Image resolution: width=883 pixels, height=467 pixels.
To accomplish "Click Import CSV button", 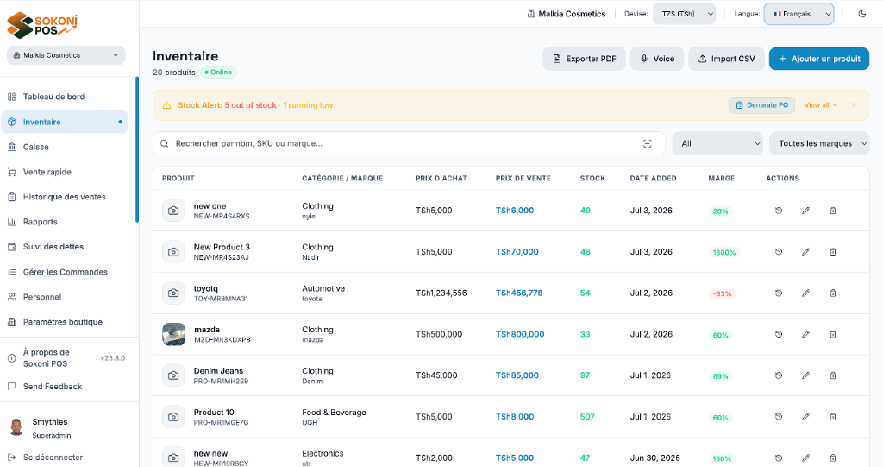I will tap(726, 59).
